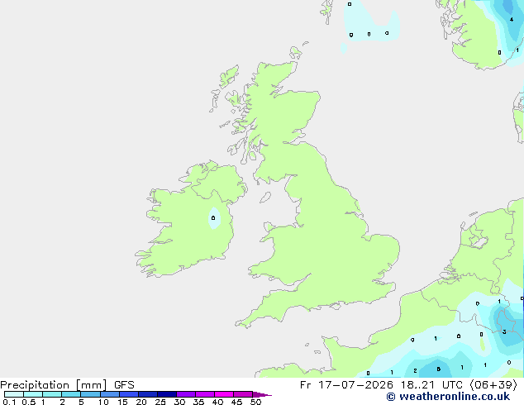This screenshot has width=524, height=405.
Task: Click the 'GFS' model label
Action: [x=124, y=385]
